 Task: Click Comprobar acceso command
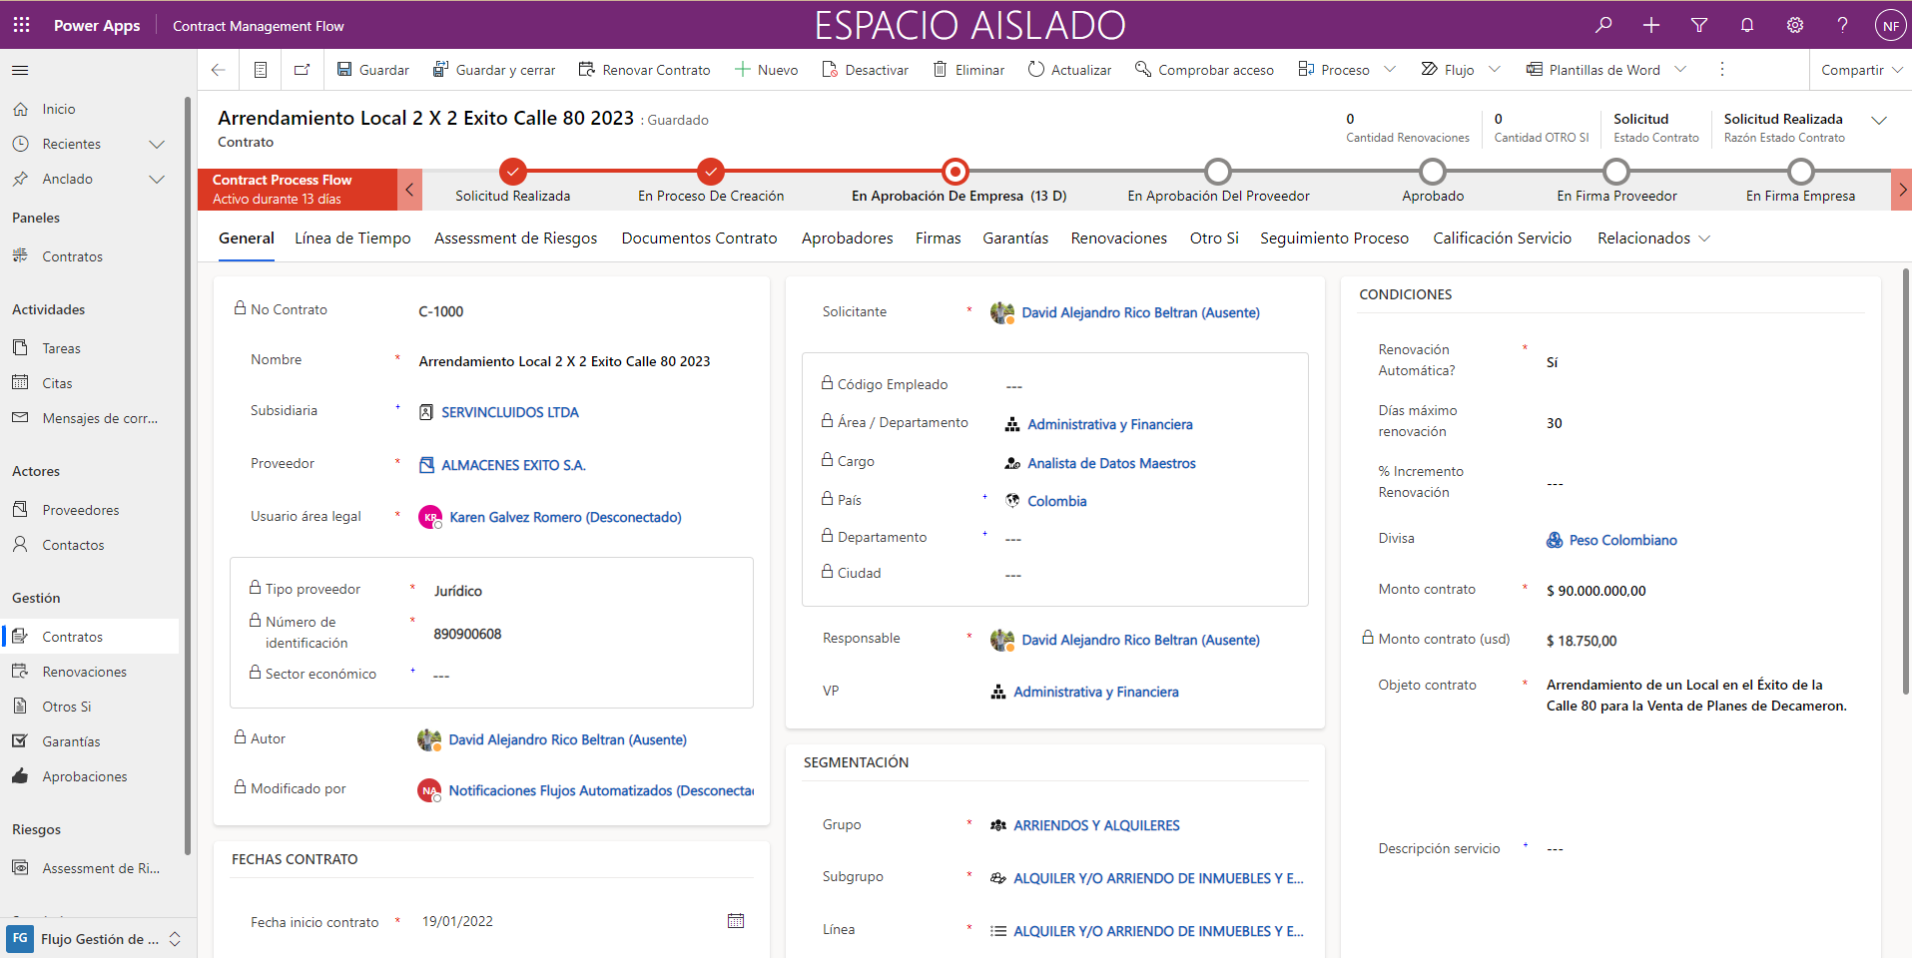coord(1205,70)
